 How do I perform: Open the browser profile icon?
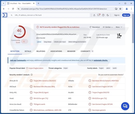(127, 9)
